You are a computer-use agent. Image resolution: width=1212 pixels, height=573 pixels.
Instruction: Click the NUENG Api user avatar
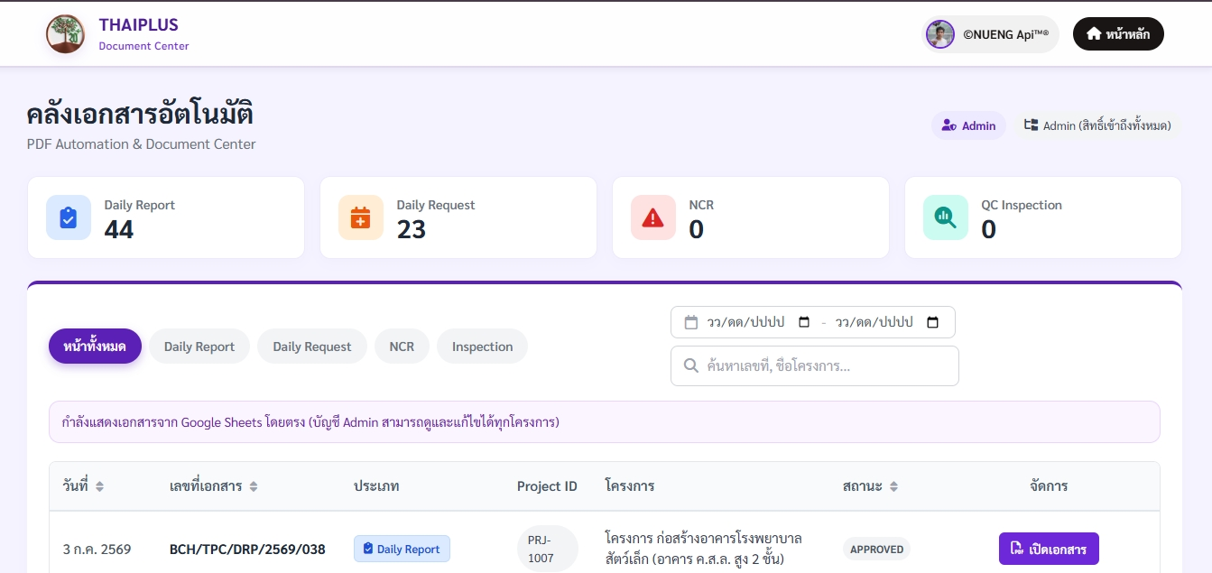(x=940, y=34)
